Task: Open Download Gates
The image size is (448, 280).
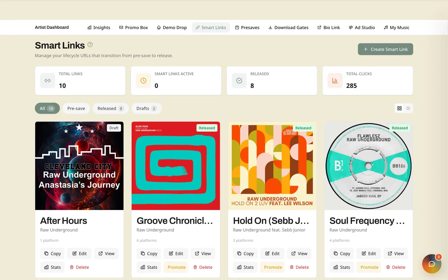Action: (288, 27)
